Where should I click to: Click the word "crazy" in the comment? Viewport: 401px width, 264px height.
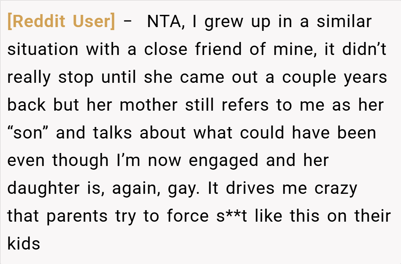click(x=336, y=189)
